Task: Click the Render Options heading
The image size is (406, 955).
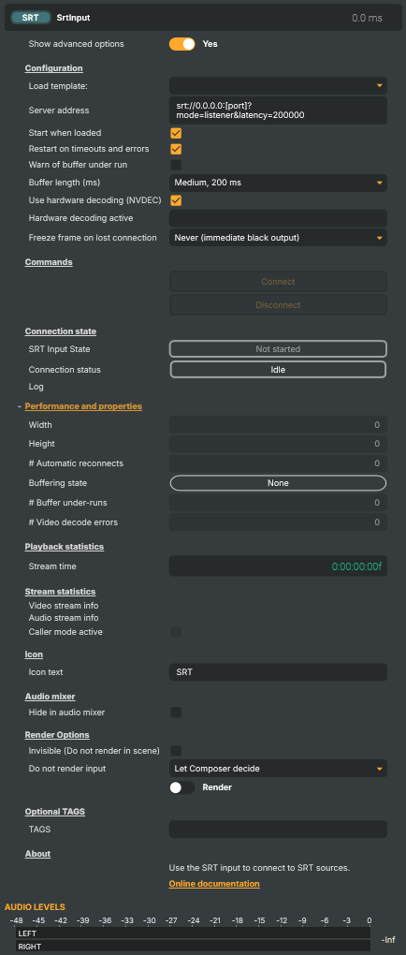Action: click(57, 735)
